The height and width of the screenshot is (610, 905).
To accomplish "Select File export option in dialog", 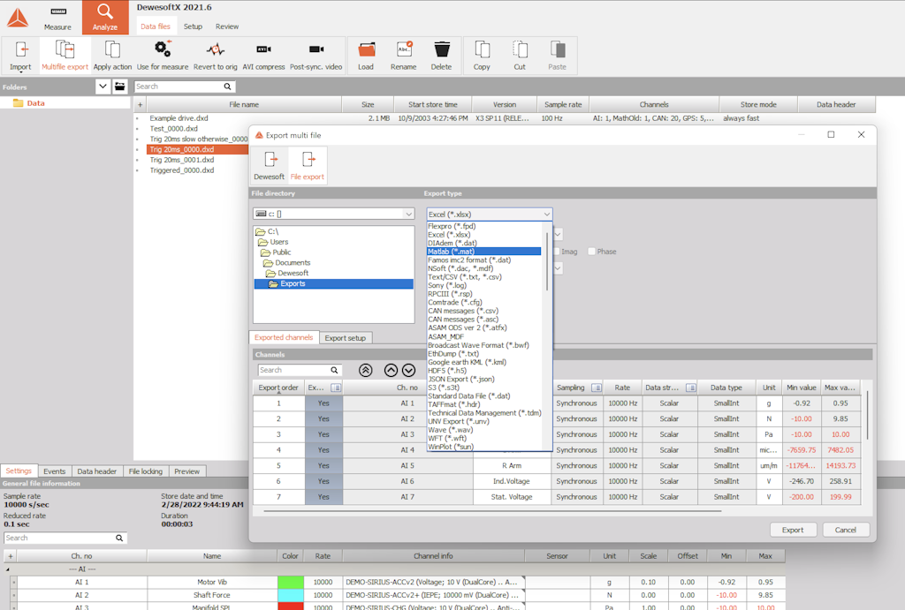I will point(307,165).
